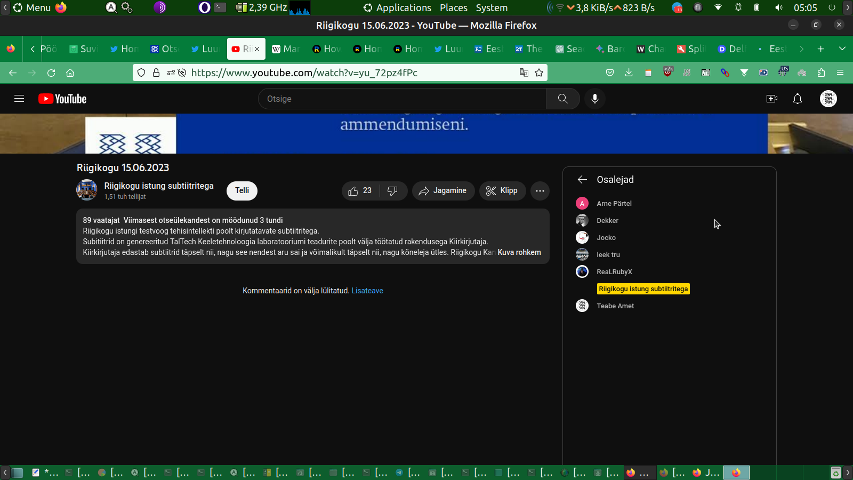Open the channel avatar image
The width and height of the screenshot is (853, 480).
click(x=87, y=190)
